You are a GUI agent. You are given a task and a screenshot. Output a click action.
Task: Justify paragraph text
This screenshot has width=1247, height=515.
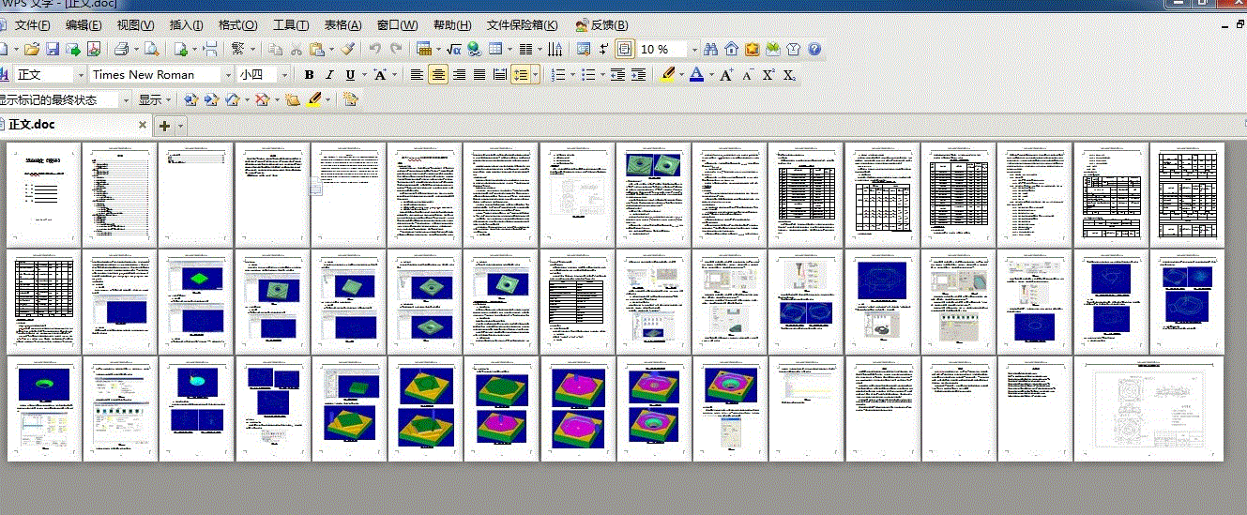pos(479,74)
